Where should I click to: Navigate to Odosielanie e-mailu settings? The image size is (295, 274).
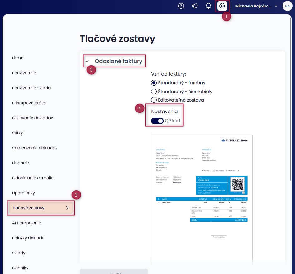pyautogui.click(x=33, y=178)
